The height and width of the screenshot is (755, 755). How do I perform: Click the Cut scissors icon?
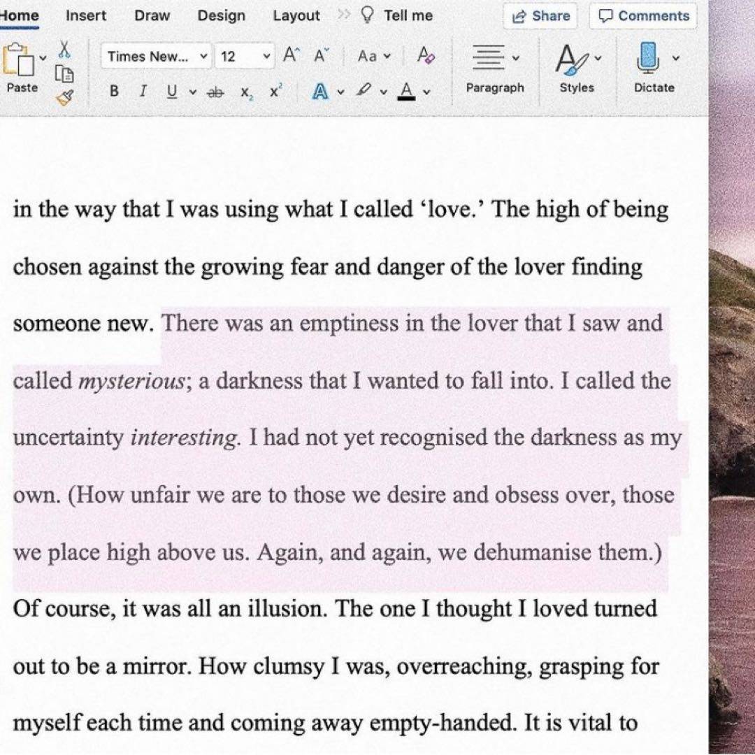point(64,48)
